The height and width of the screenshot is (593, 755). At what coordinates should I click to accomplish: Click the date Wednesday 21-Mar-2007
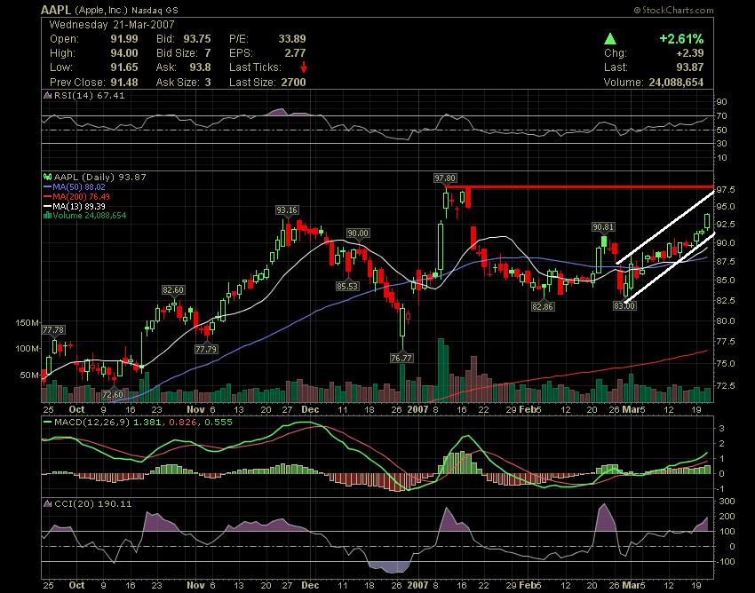click(x=112, y=25)
